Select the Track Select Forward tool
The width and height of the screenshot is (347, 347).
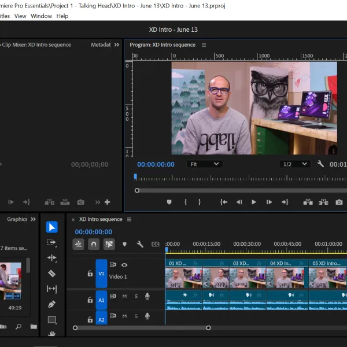52,243
